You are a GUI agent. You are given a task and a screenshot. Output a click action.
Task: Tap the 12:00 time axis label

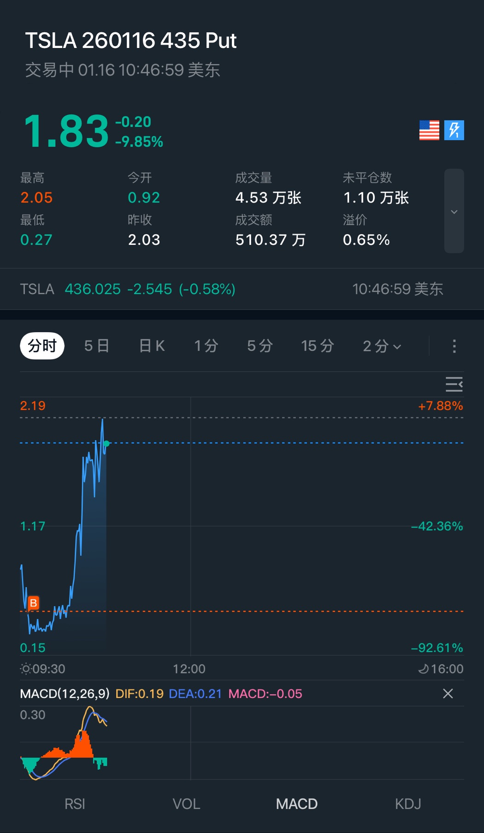click(x=189, y=668)
